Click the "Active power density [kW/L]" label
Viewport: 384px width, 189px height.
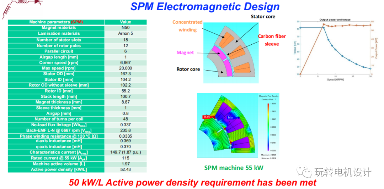59,169
